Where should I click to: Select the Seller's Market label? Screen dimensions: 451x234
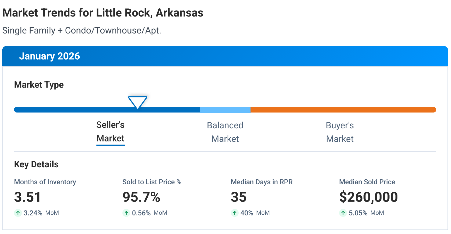click(x=110, y=132)
